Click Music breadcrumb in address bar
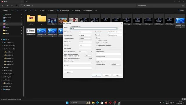This screenshot has height=105, width=186. (28, 6)
